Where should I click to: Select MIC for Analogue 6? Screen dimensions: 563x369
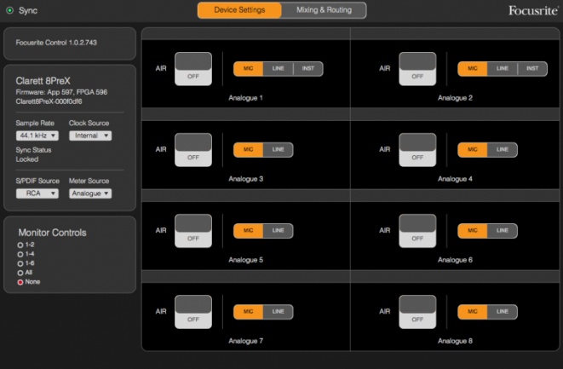coord(473,231)
